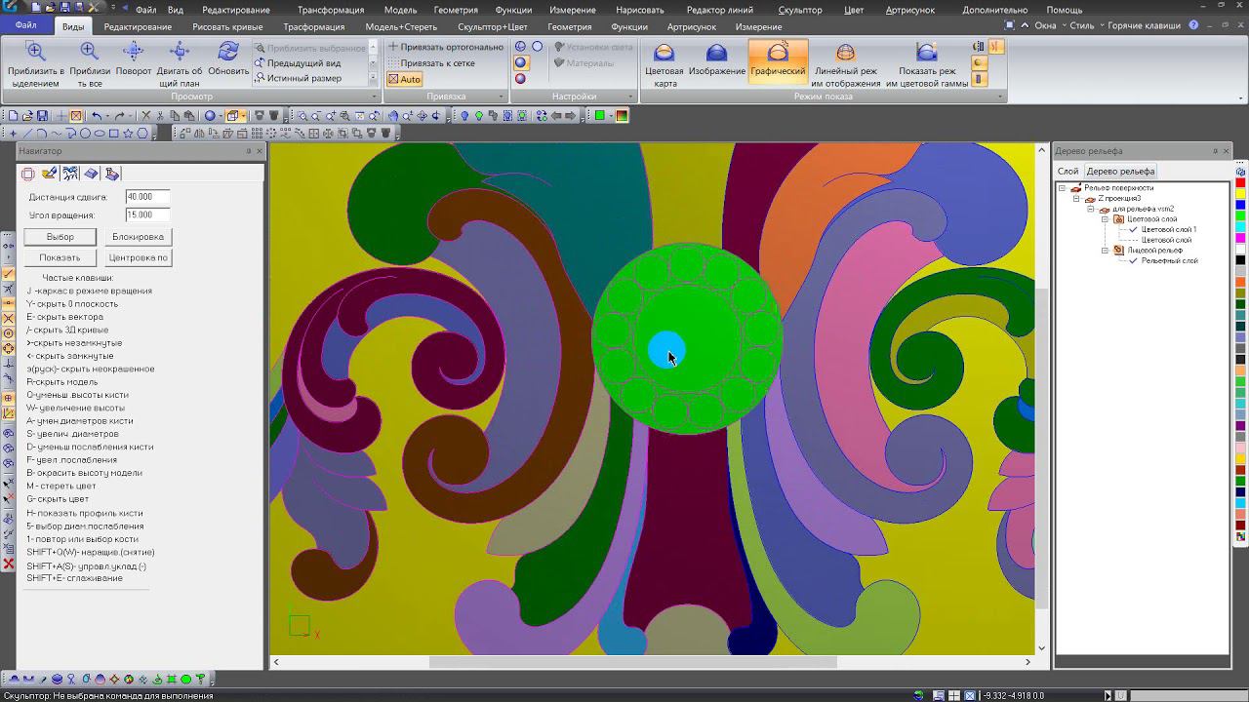The height and width of the screenshot is (702, 1249).
Task: Open the 'Скульптор' menu
Action: tap(800, 10)
